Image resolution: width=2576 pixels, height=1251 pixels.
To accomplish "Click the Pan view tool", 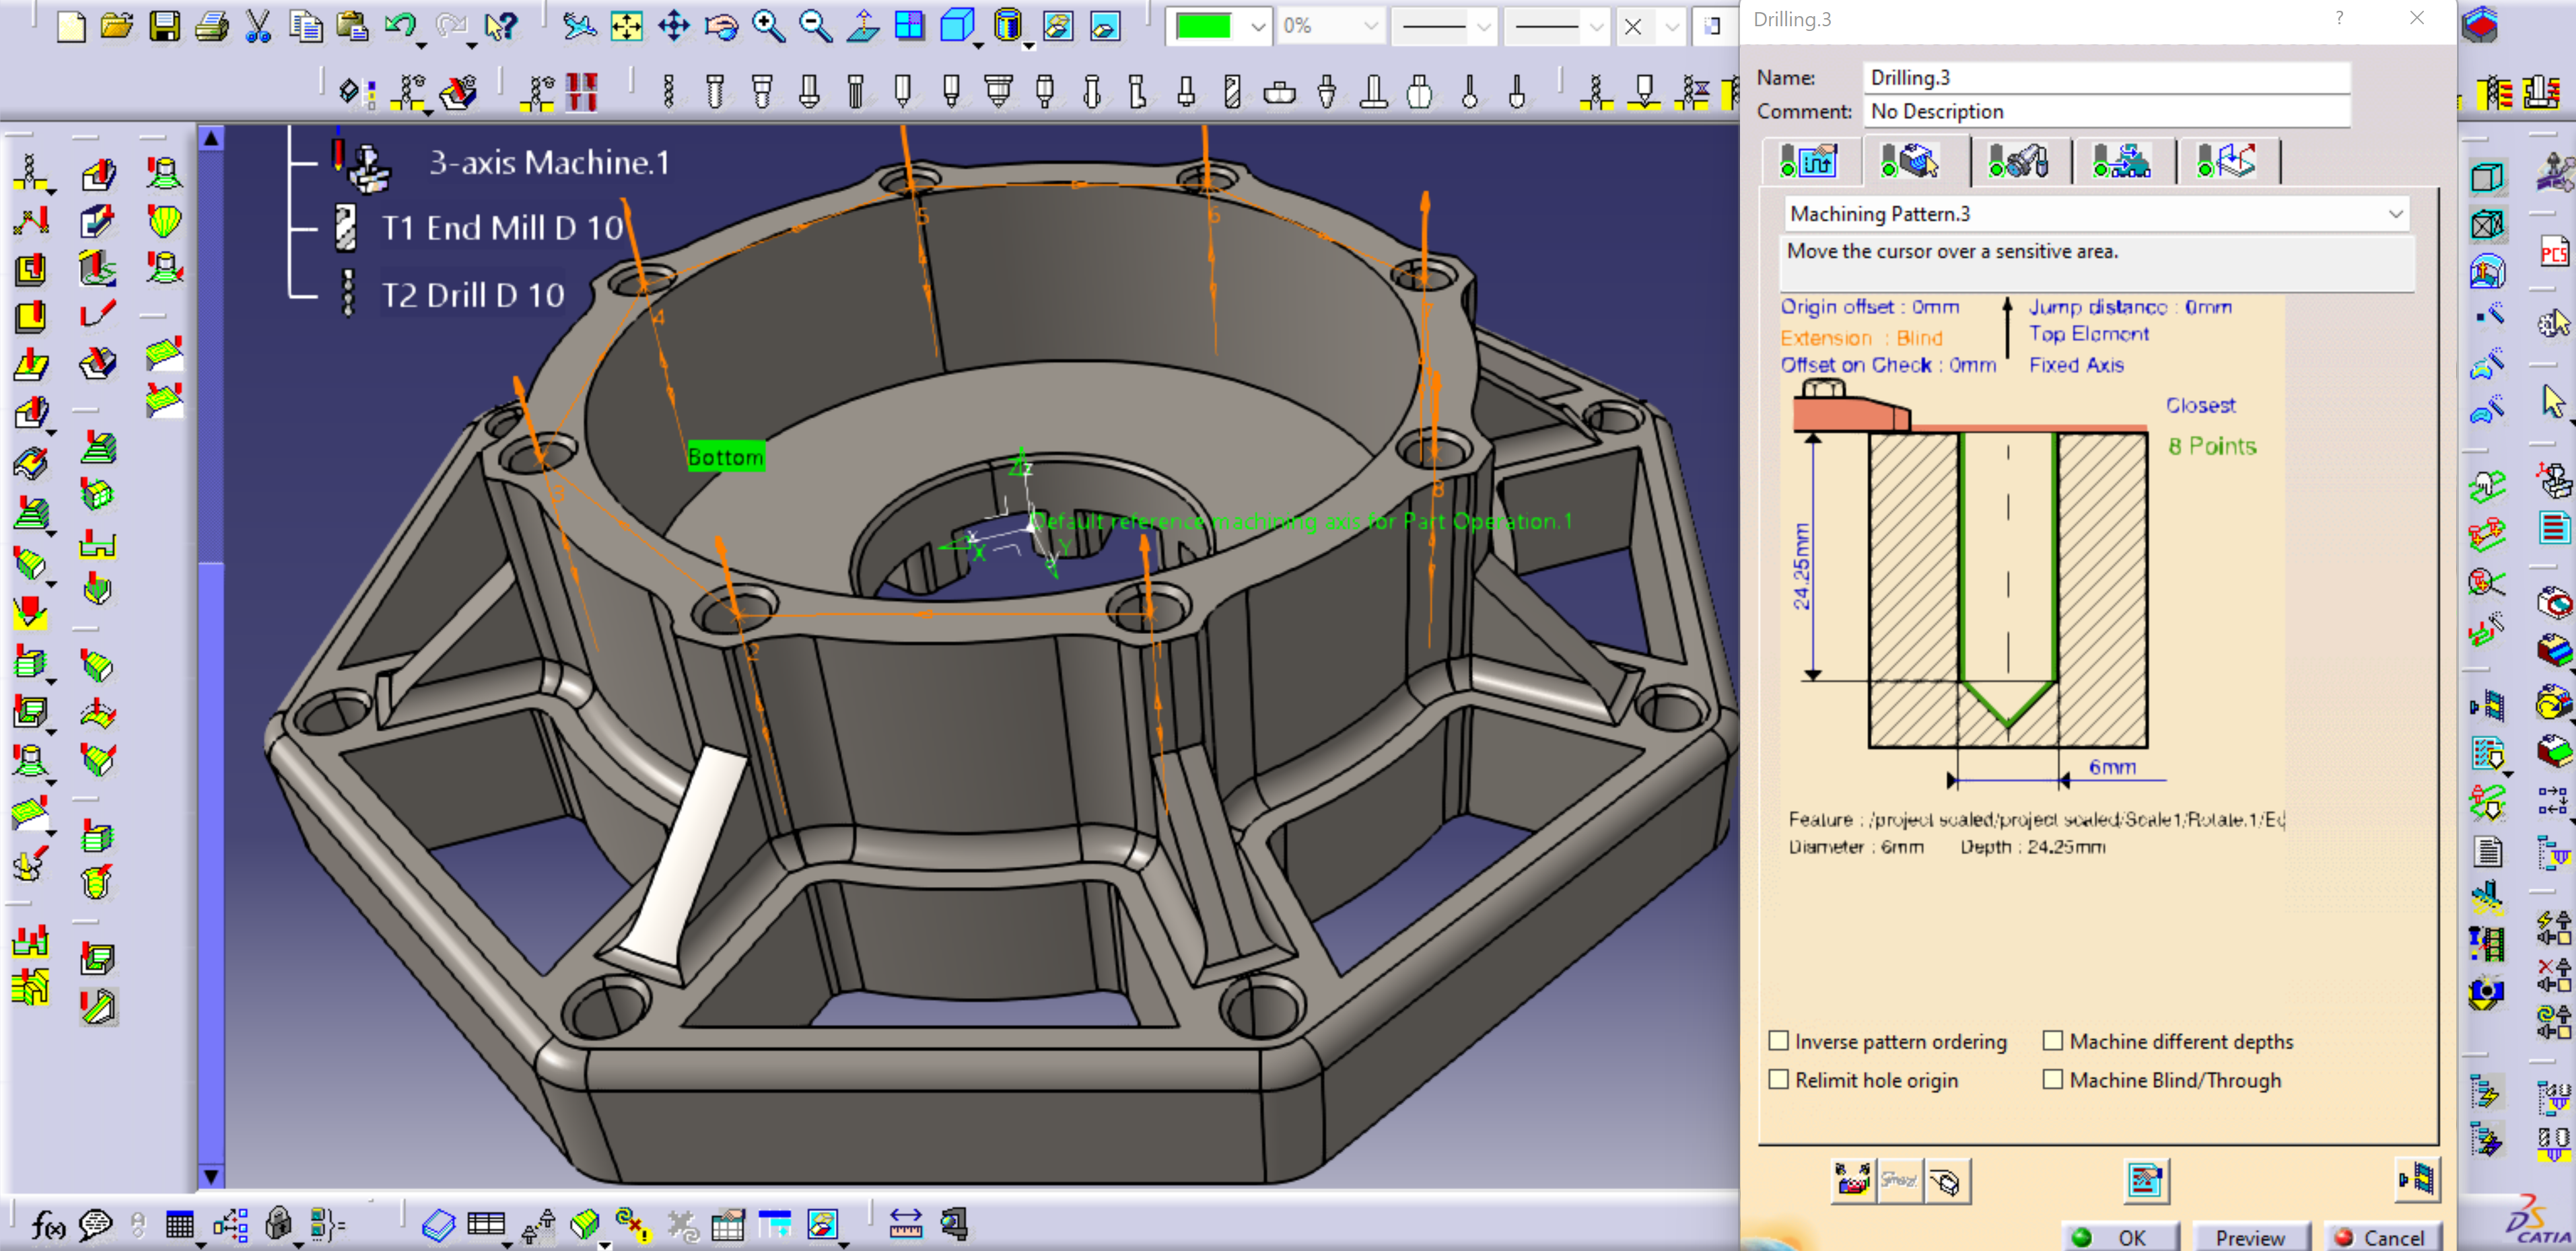I will tap(673, 27).
